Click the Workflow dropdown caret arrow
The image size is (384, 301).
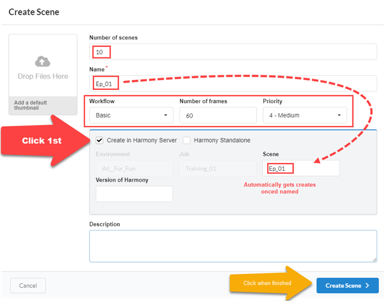click(166, 115)
